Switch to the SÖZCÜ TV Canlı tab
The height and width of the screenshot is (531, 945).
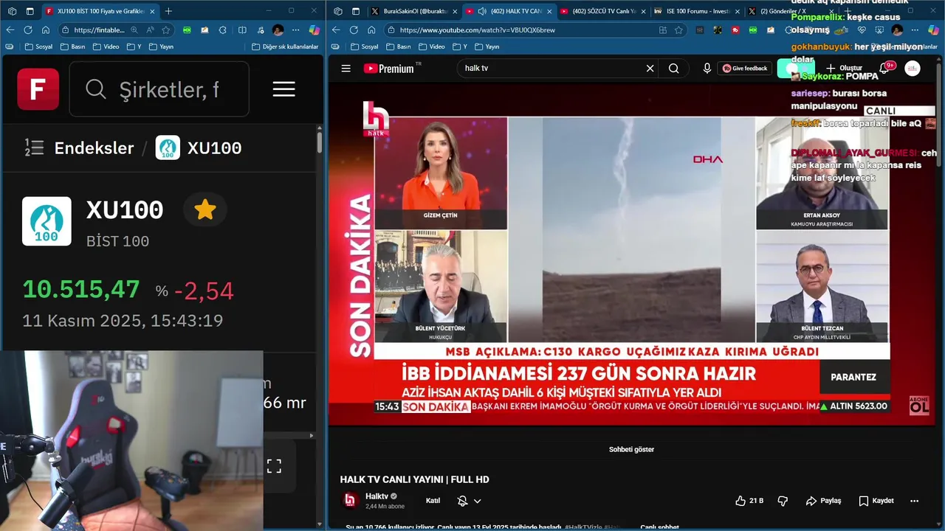(602, 11)
